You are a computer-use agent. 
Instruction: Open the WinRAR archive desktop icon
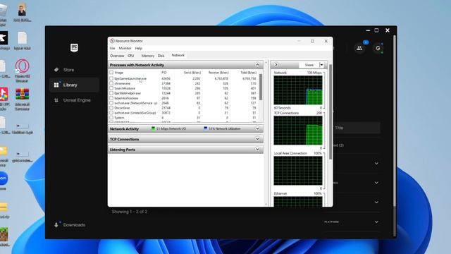[x=22, y=99]
